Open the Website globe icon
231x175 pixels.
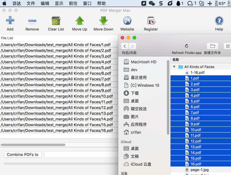127,20
